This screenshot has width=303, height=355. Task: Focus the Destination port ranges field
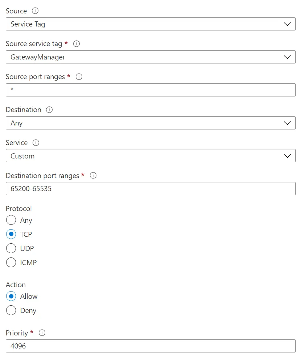tap(150, 189)
